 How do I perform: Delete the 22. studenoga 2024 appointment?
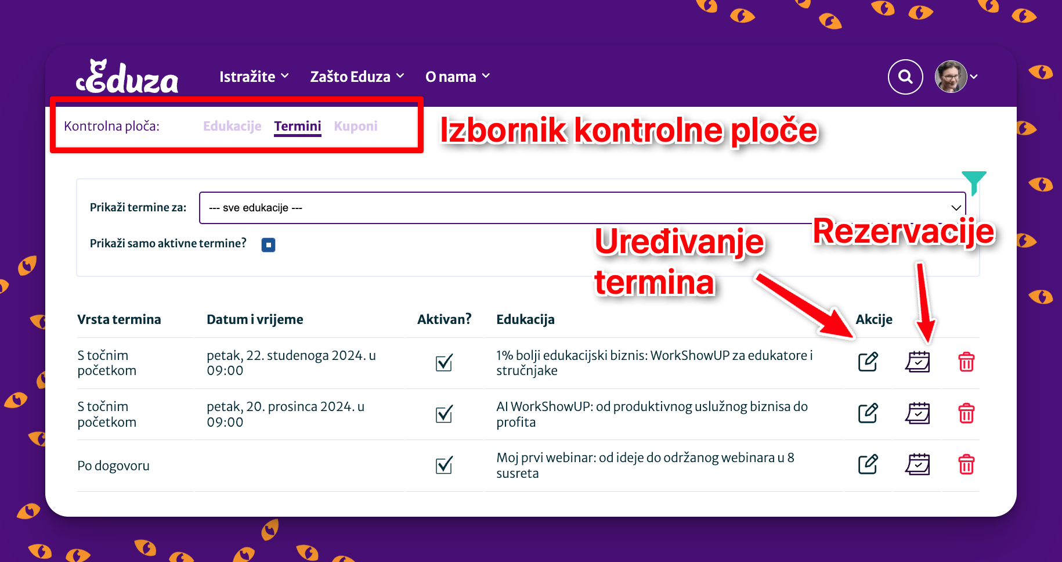click(966, 362)
